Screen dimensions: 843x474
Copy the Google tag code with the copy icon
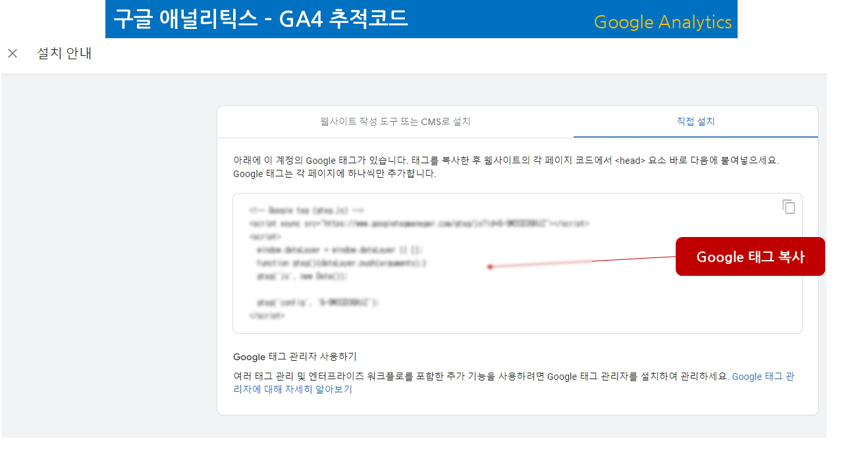pos(788,207)
